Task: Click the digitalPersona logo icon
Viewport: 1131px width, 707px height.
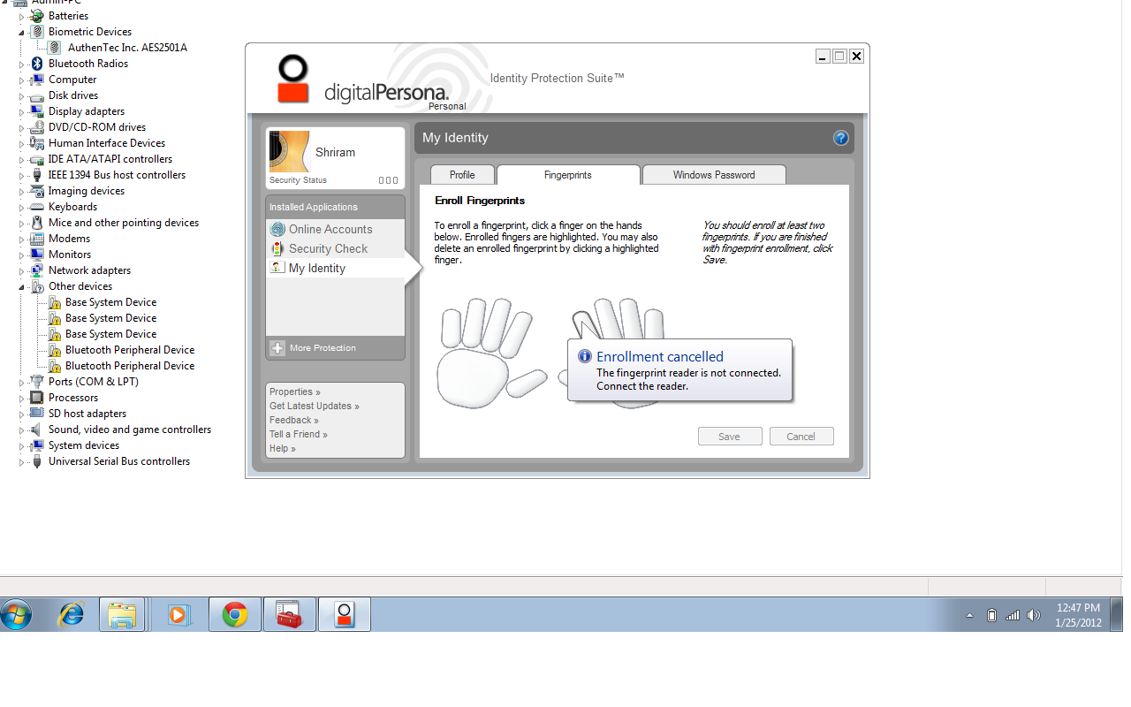Action: (x=293, y=80)
